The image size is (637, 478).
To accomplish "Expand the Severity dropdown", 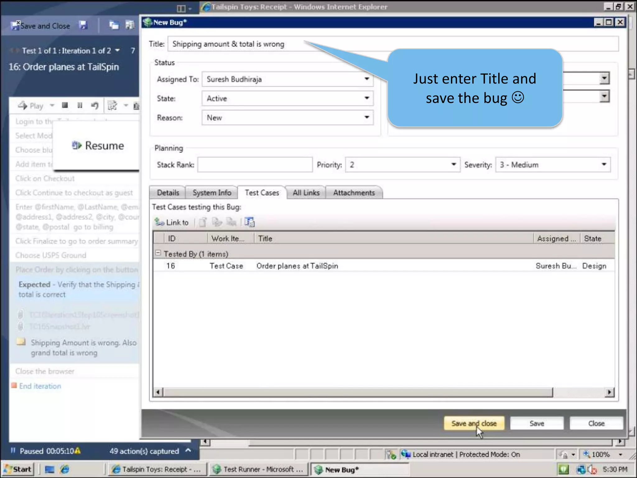I will pos(604,165).
